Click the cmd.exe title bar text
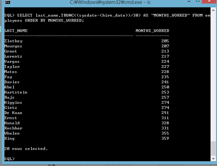Viewport: 217px width, 166px height. coord(110,2)
